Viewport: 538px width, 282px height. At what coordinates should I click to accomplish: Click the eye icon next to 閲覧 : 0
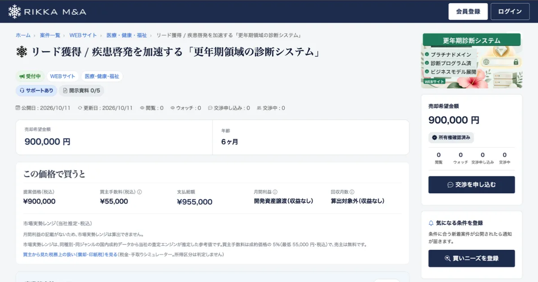143,108
